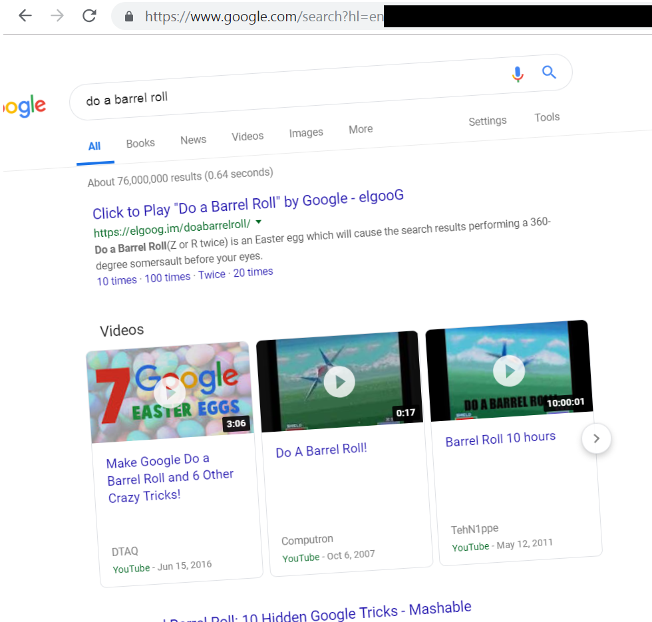Click the 'Computron' channel name
652x622 pixels.
[x=307, y=540]
